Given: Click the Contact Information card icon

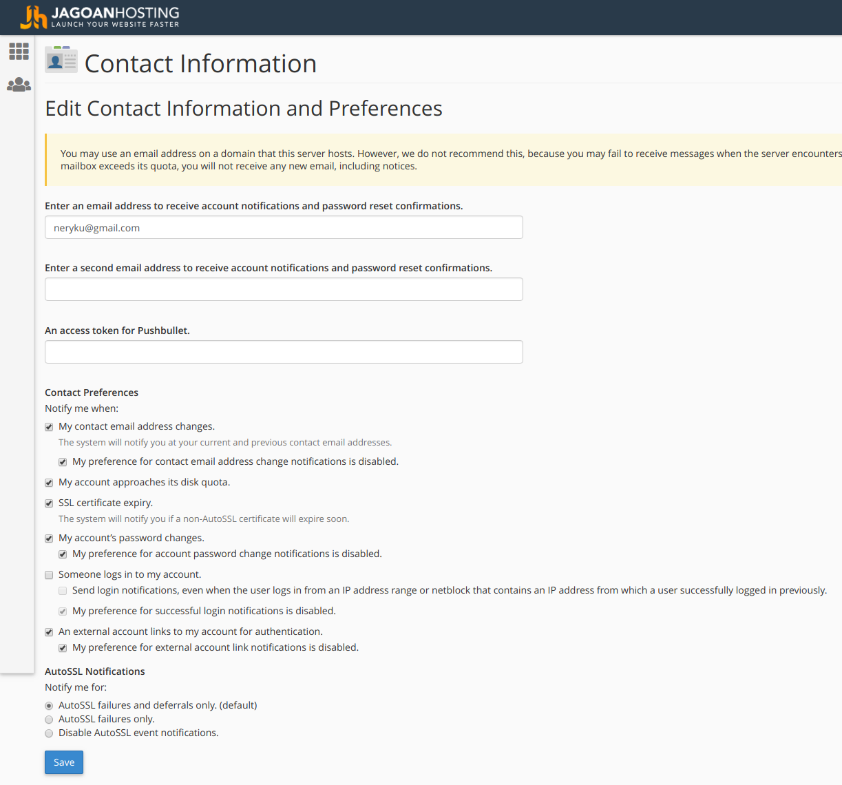Looking at the screenshot, I should tap(61, 60).
